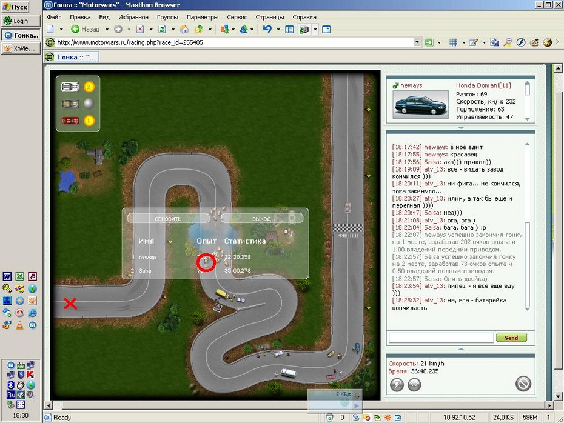Click the white car icon in position list
The height and width of the screenshot is (423, 564).
[x=70, y=87]
